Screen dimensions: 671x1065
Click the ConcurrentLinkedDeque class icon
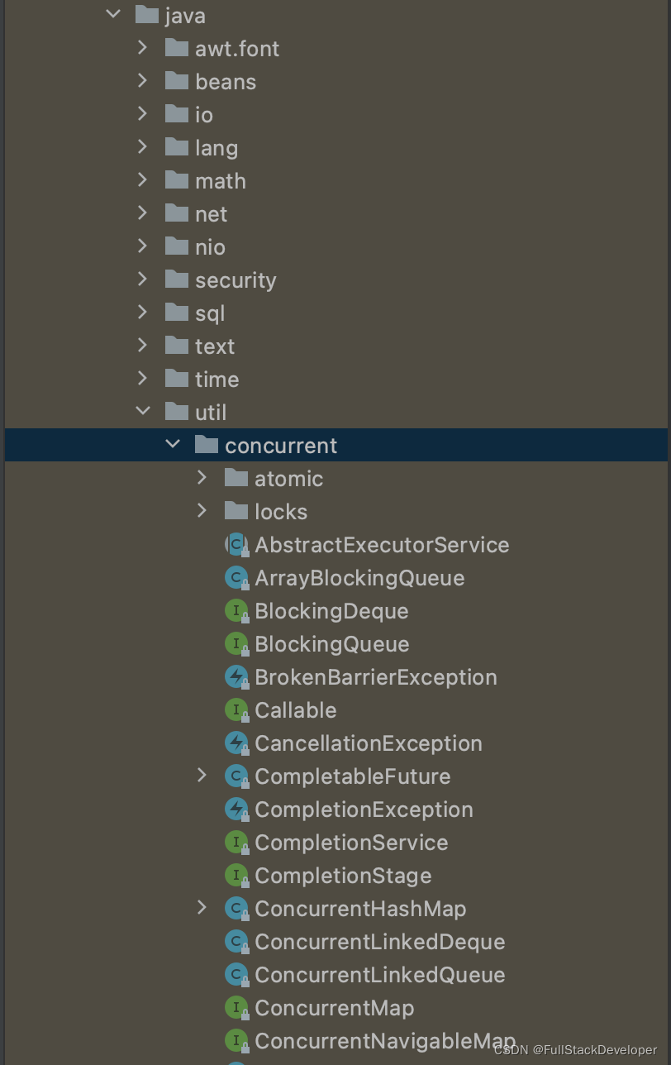(x=236, y=942)
